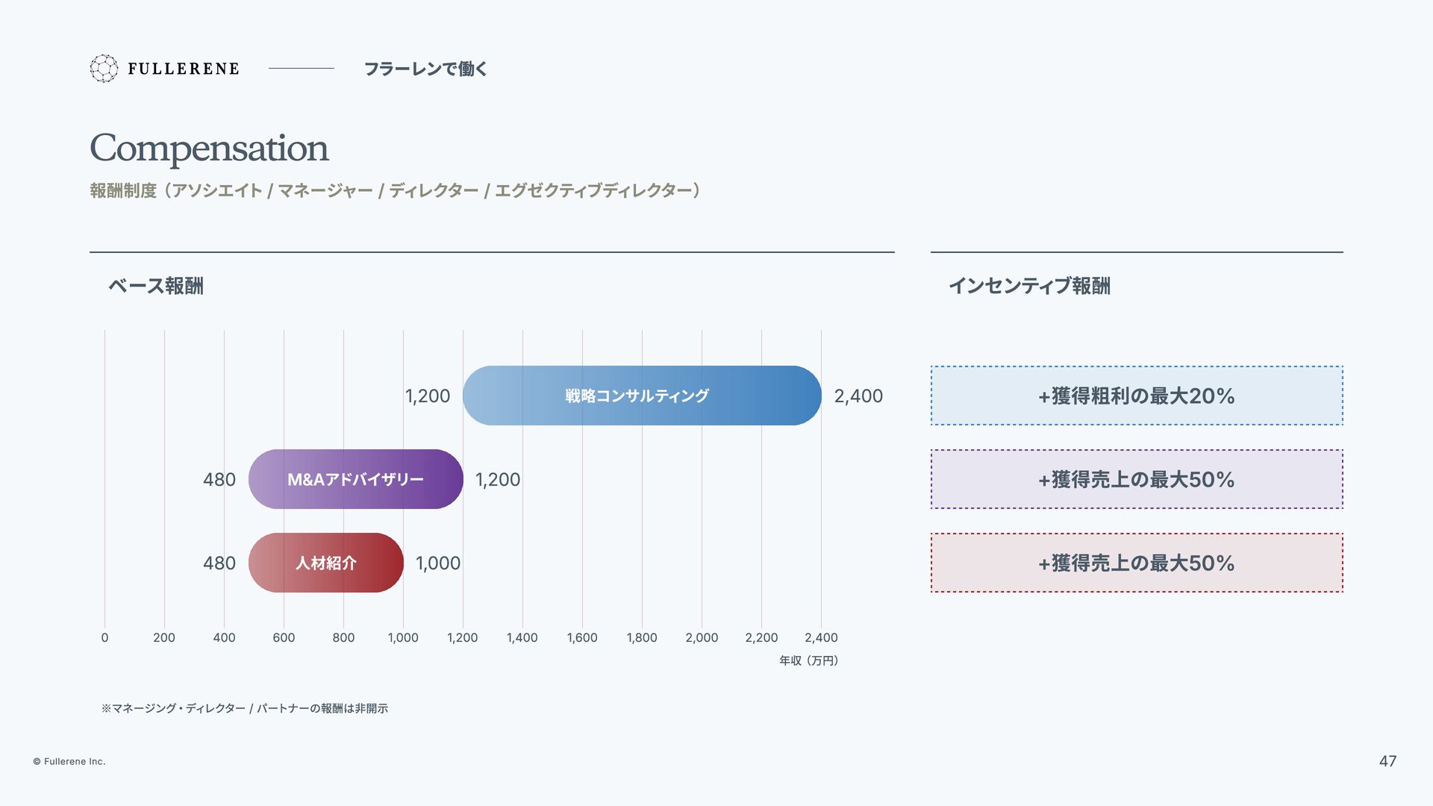This screenshot has width=1433, height=806.
Task: Select the M&Aアドバイザリー purple bar
Action: (356, 479)
